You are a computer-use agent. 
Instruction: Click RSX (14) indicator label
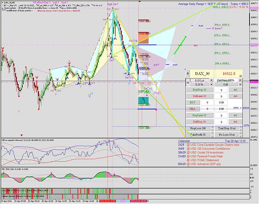(x=15, y=169)
